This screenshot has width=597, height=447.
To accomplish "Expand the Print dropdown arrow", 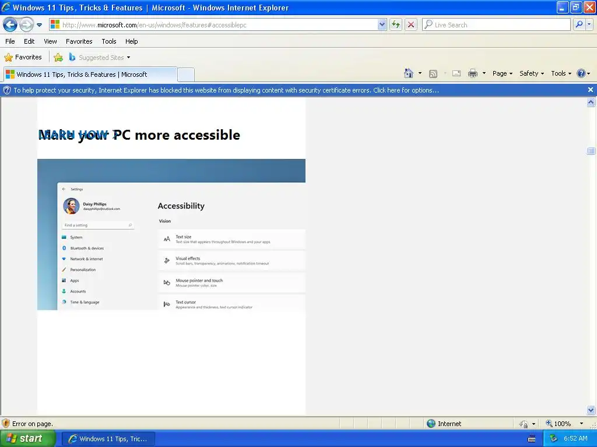I will (484, 73).
